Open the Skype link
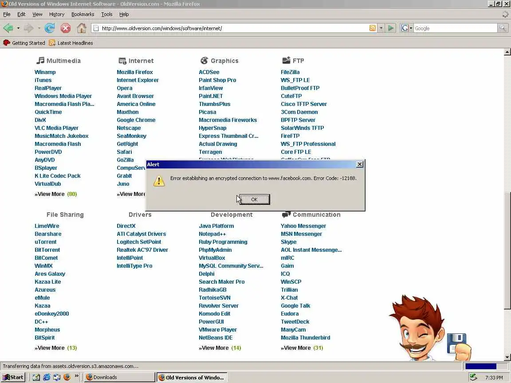 click(x=289, y=242)
